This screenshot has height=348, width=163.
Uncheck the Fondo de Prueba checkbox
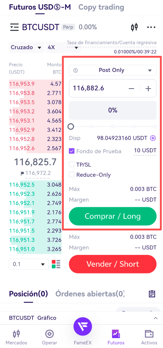tap(71, 151)
